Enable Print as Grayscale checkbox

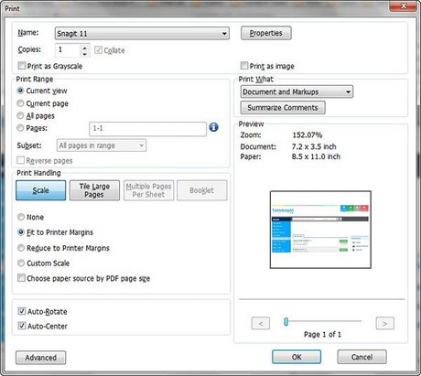[x=22, y=66]
